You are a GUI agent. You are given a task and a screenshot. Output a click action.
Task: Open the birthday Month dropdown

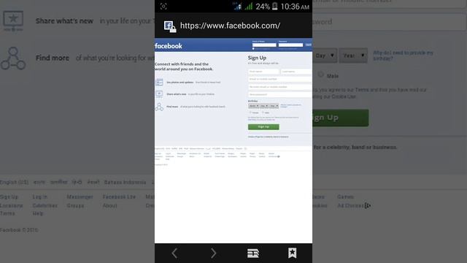pos(254,106)
